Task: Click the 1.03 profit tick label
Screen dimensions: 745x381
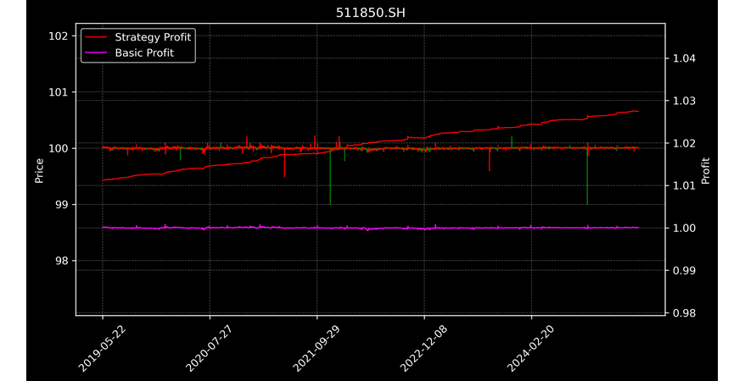Action: (x=685, y=101)
